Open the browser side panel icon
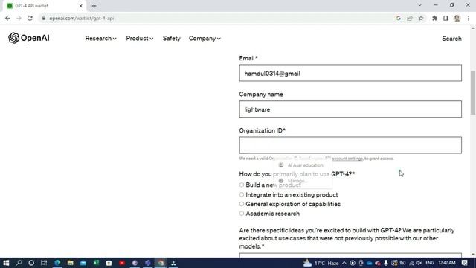The height and width of the screenshot is (268, 476). [x=446, y=18]
